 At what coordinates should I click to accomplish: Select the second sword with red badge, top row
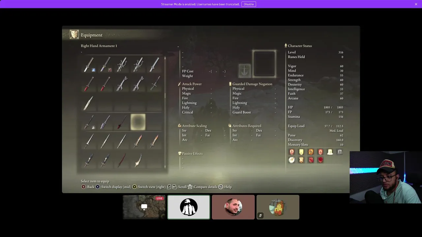coord(105,65)
